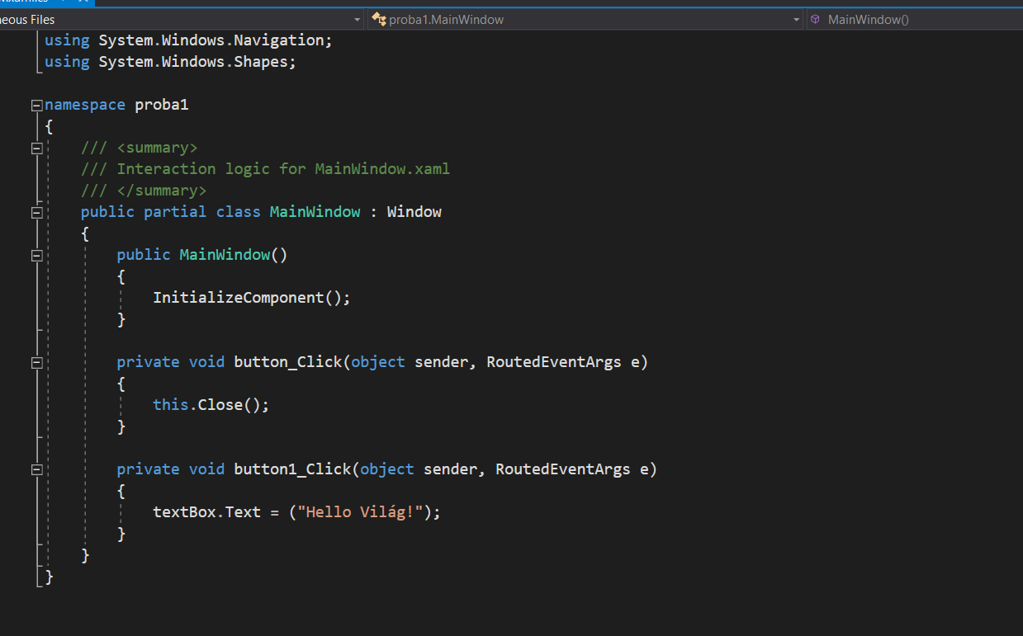Open the Miscellaneous Files project dropdown
The width and height of the screenshot is (1023, 636).
(357, 19)
